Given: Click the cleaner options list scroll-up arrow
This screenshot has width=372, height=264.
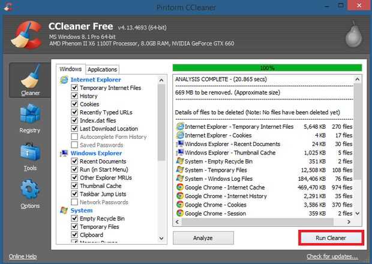Looking at the screenshot, I should pos(161,80).
